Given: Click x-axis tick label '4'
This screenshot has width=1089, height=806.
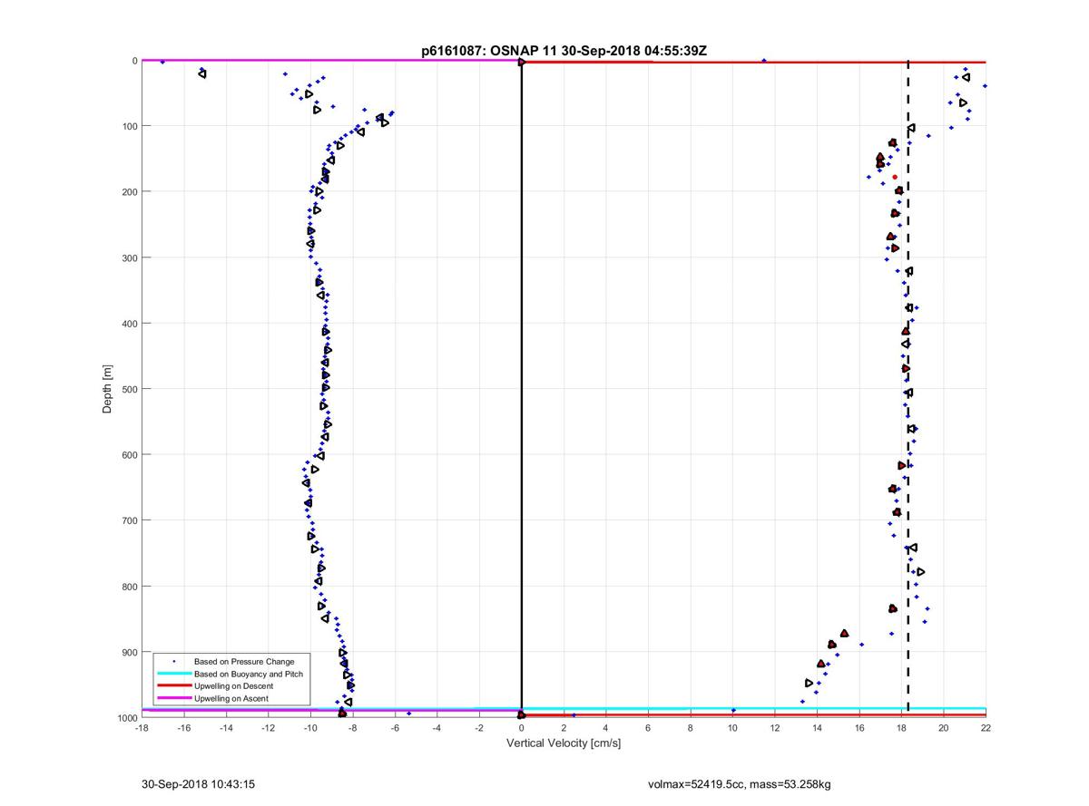Looking at the screenshot, I should coord(605,727).
